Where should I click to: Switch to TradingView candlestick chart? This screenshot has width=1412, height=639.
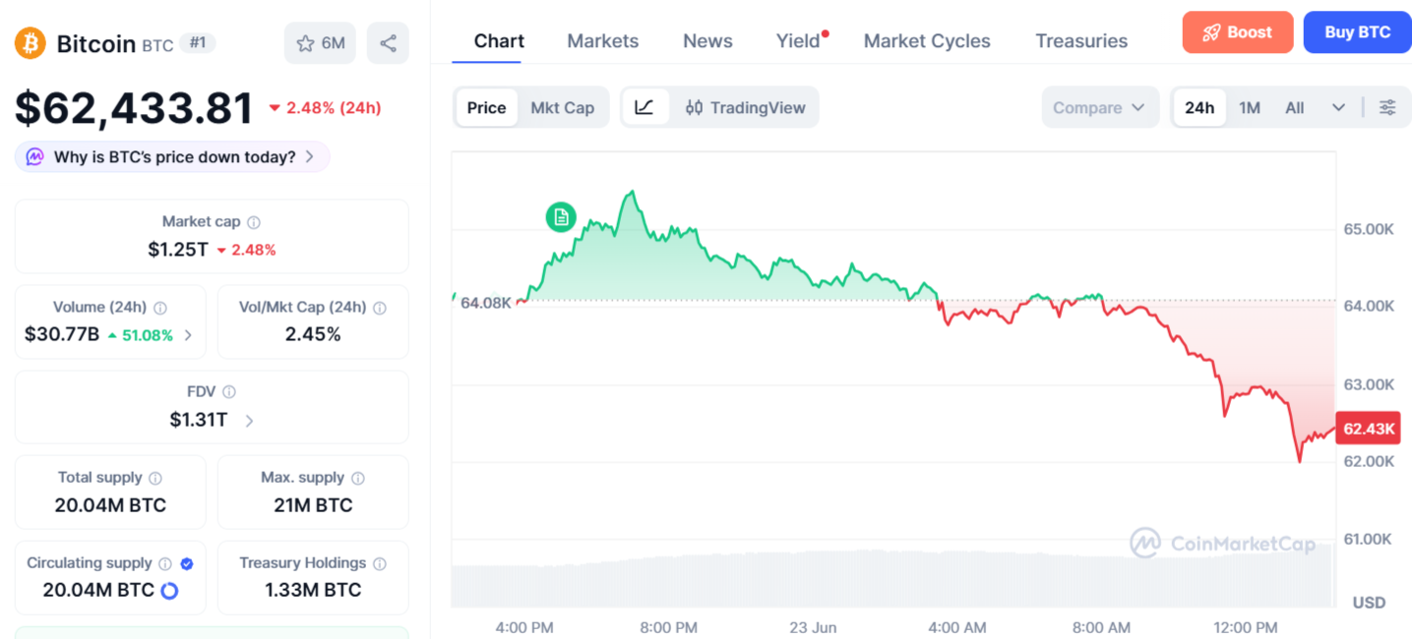pyautogui.click(x=745, y=107)
